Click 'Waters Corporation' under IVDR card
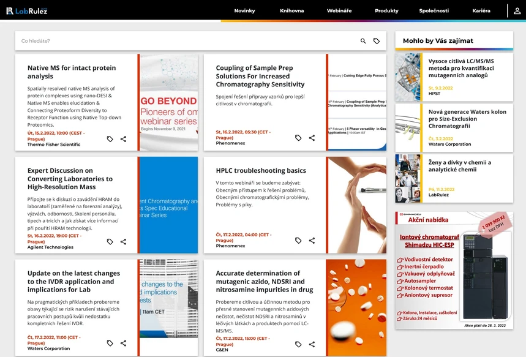The image size is (526, 357). pyautogui.click(x=48, y=348)
